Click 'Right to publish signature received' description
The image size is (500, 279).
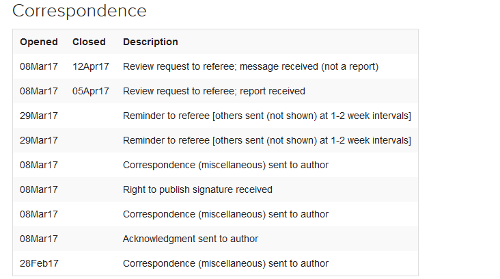(197, 189)
